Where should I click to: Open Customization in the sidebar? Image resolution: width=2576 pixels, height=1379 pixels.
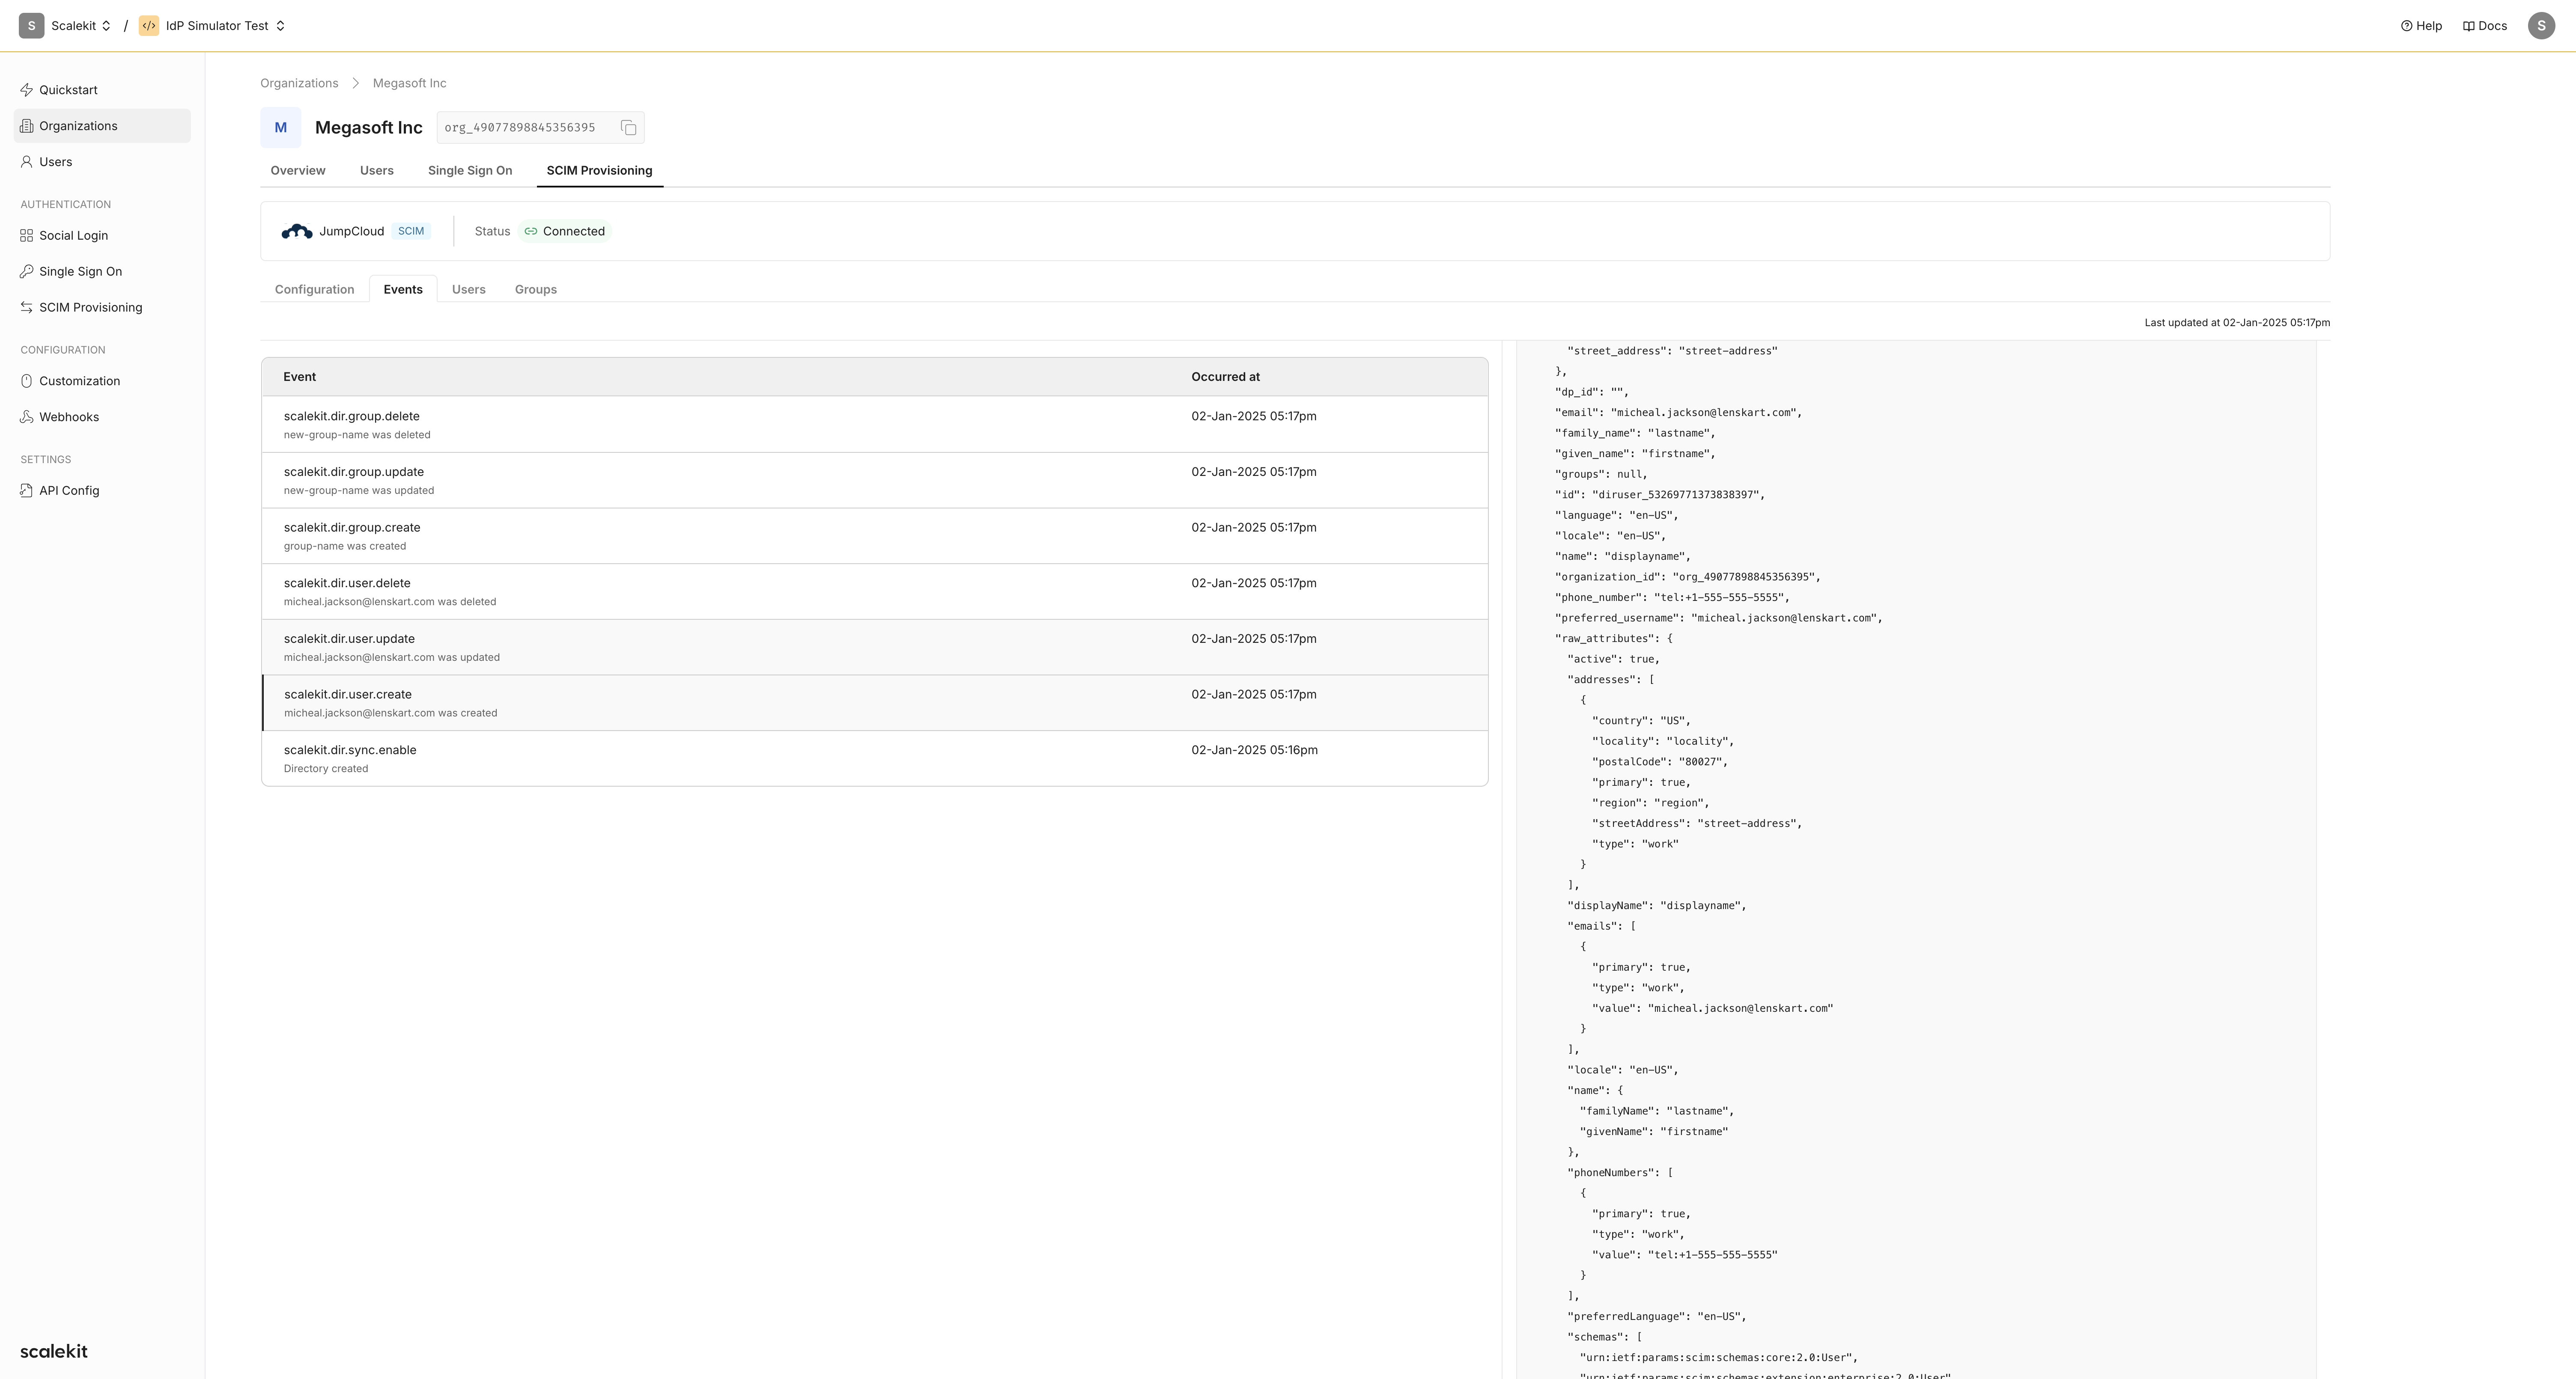(102, 382)
